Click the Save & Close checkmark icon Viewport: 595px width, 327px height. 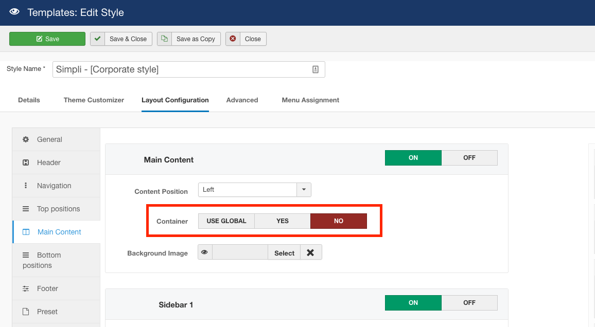coord(97,39)
